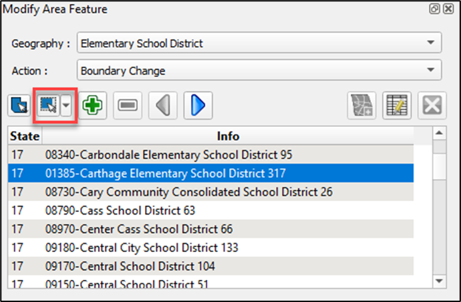Open the attribute table edit pencil icon

(x=396, y=106)
